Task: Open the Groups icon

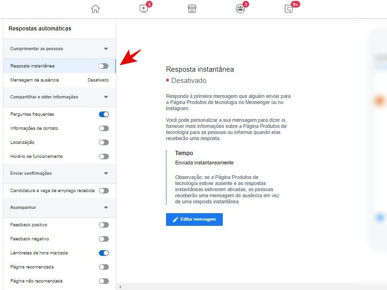Action: tap(240, 9)
